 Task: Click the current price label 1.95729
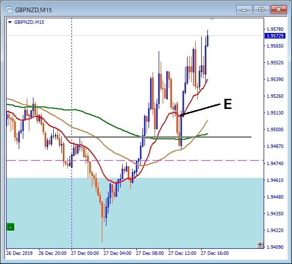275,36
